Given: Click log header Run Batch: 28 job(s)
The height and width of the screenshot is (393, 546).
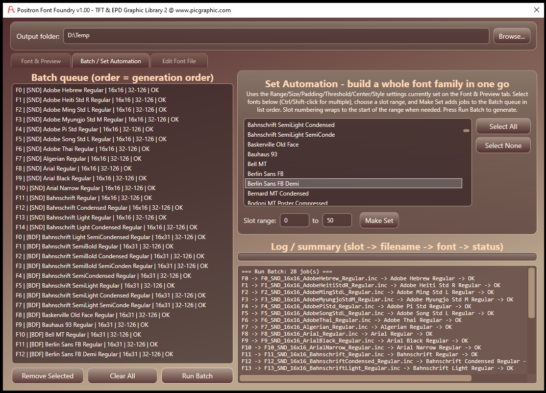Looking at the screenshot, I should click(x=287, y=271).
